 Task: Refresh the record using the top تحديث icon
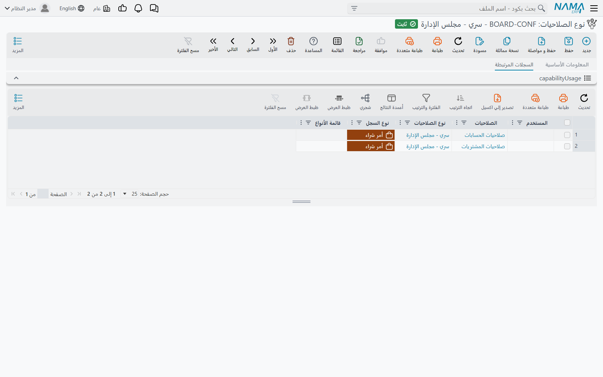click(458, 41)
